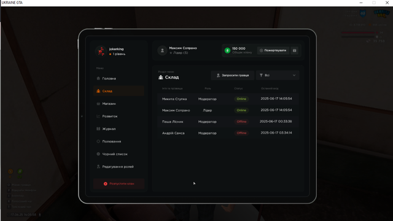Click the square icon button beside Пожертвувати
The image size is (393, 221).
point(295,50)
